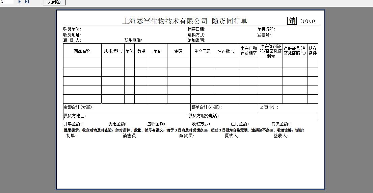This screenshot has height=193, width=373.
Task: Select the 供货方地址 label
Action: click(75, 116)
